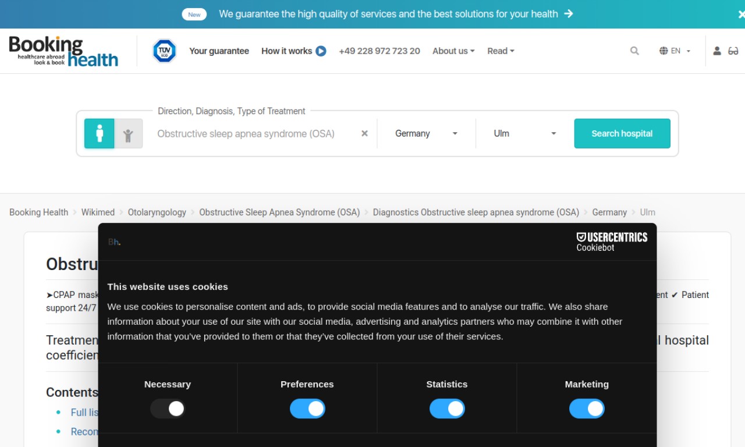Go to Wikimed breadcrumb
This screenshot has width=745, height=447.
pyautogui.click(x=98, y=212)
